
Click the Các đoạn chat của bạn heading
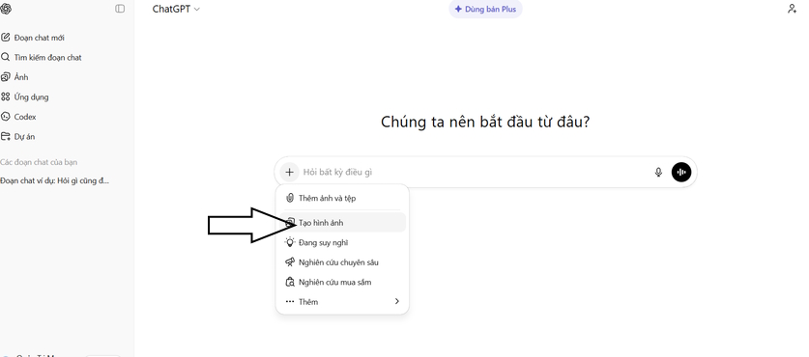click(39, 162)
